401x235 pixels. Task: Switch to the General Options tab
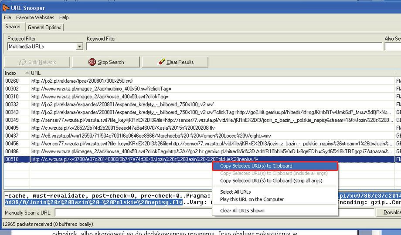[44, 27]
